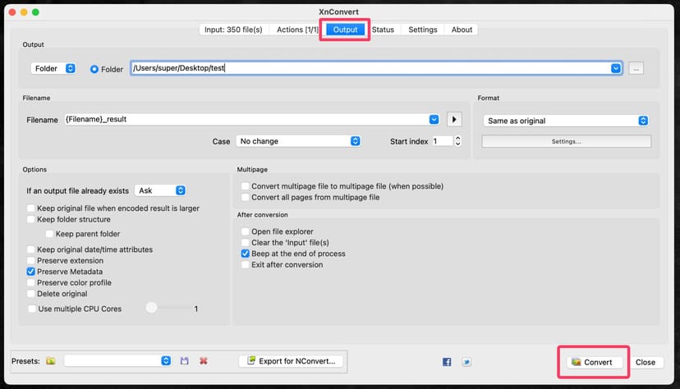Toggle Beep at the end of process

[x=246, y=254]
